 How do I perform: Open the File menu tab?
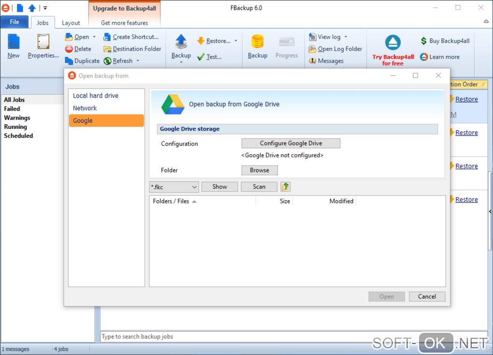tap(14, 22)
